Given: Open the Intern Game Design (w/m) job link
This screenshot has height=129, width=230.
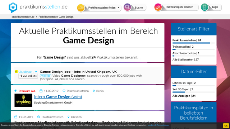Looking at the screenshot, I should point(58,97).
